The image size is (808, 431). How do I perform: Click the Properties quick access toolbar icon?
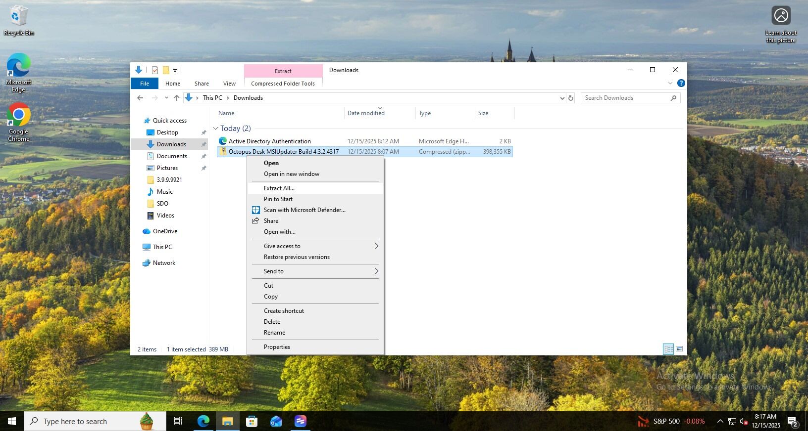(x=155, y=70)
